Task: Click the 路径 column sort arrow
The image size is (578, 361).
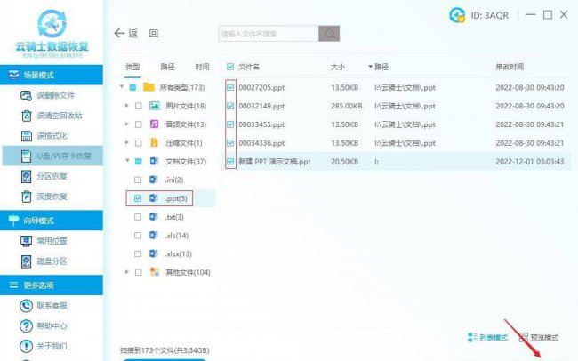Action: coord(370,67)
